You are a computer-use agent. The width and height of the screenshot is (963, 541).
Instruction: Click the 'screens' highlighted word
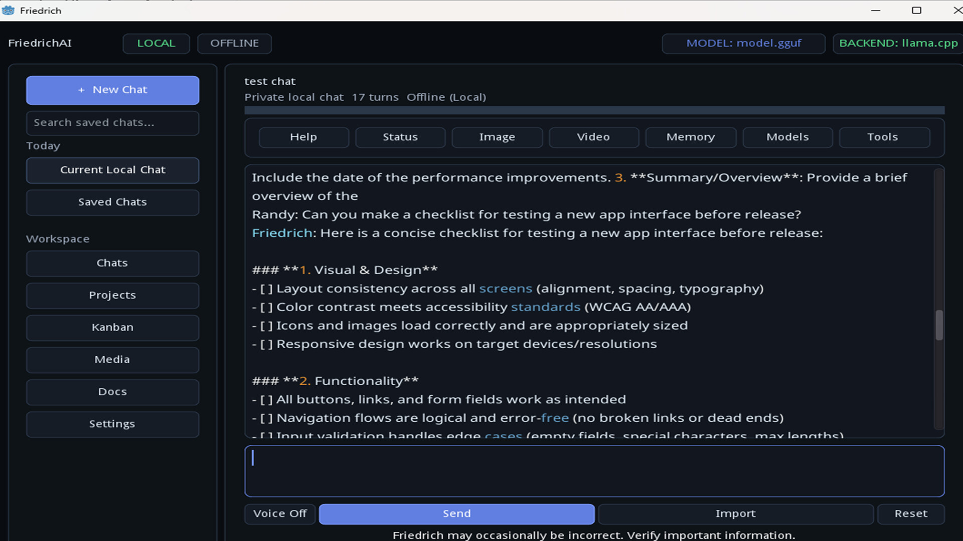pos(506,289)
